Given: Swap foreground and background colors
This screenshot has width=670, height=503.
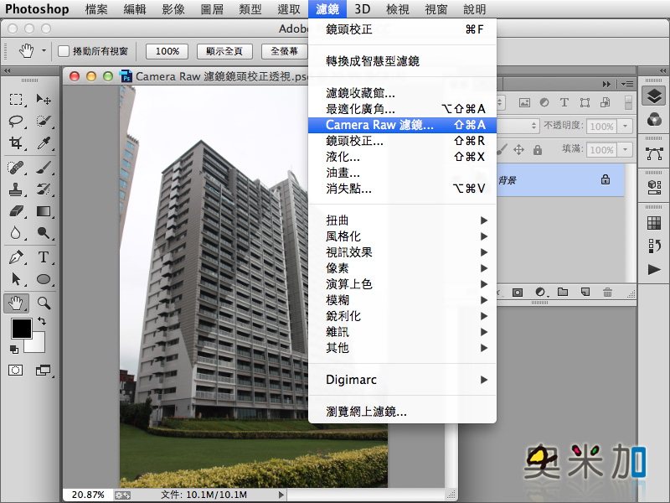Looking at the screenshot, I should click(41, 321).
